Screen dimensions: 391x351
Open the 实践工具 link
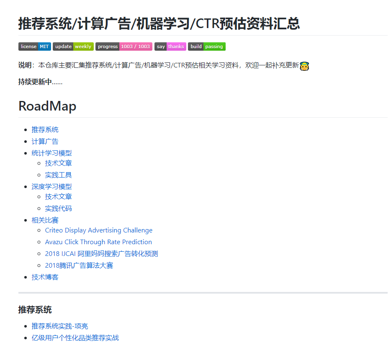click(x=58, y=175)
